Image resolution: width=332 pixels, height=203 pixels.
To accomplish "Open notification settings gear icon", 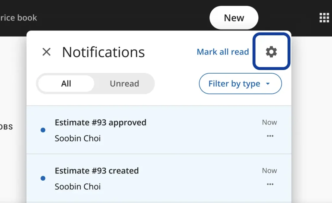I will (271, 52).
